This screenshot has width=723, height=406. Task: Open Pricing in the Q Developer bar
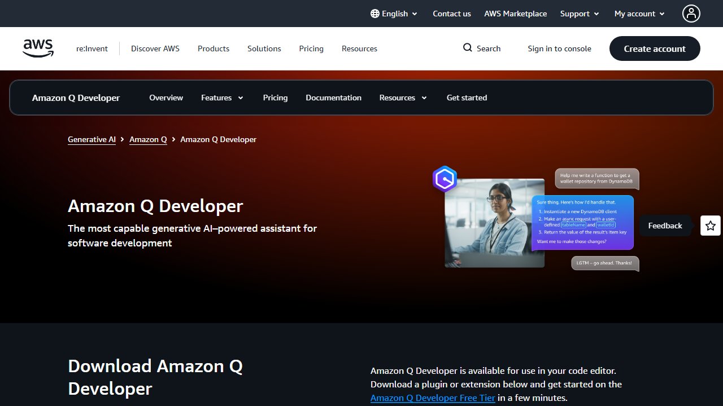click(275, 98)
